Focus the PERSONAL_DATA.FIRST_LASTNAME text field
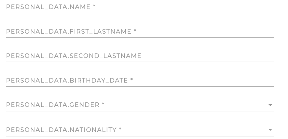The image size is (288, 139). pos(140,31)
